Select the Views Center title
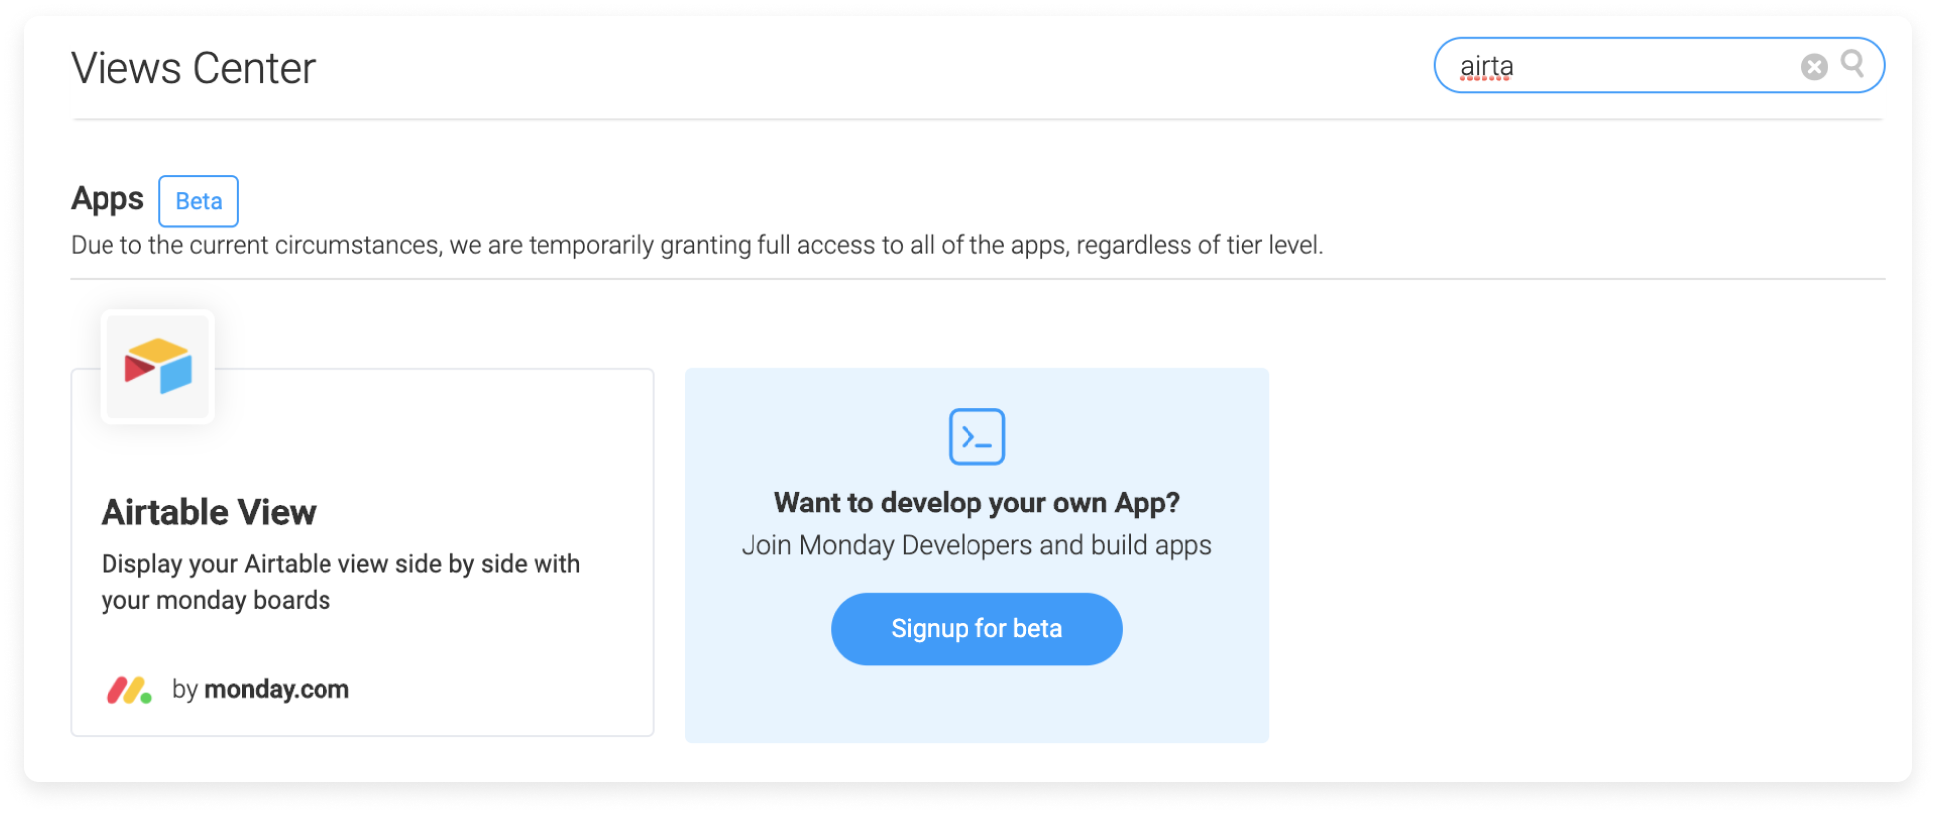The height and width of the screenshot is (814, 1936). (192, 67)
